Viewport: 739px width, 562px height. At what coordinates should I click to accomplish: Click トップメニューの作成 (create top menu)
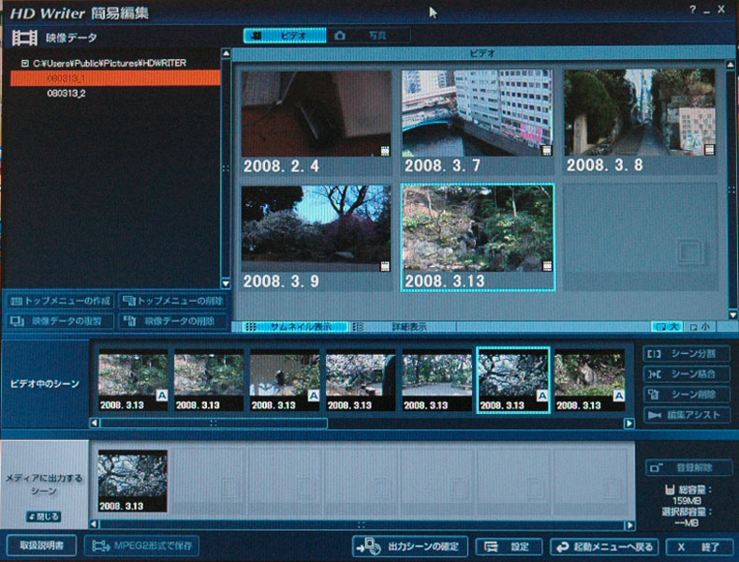(x=59, y=301)
